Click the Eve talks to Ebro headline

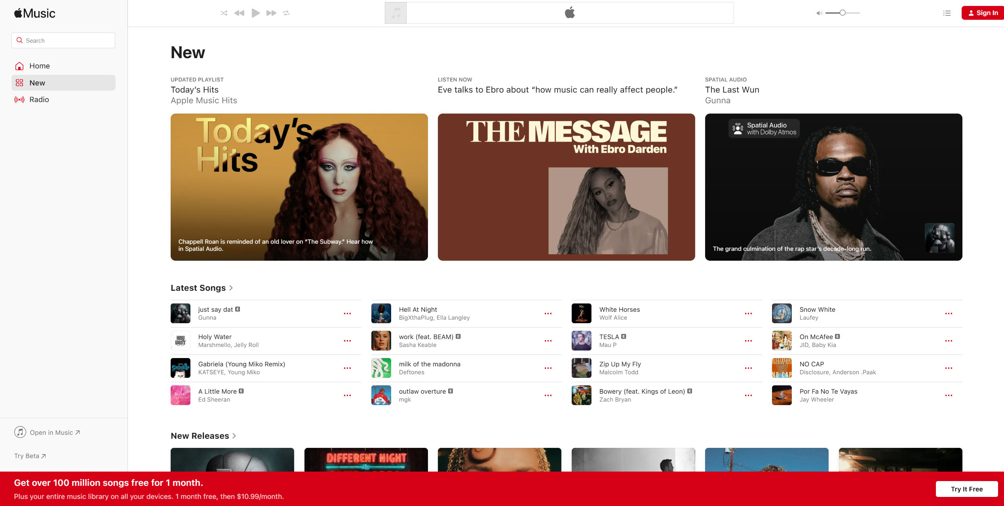(x=557, y=90)
